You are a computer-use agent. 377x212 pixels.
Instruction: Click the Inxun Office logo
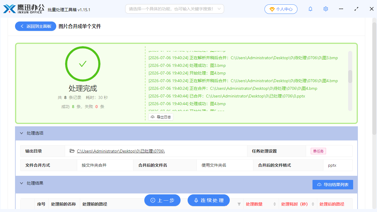[x=24, y=9]
